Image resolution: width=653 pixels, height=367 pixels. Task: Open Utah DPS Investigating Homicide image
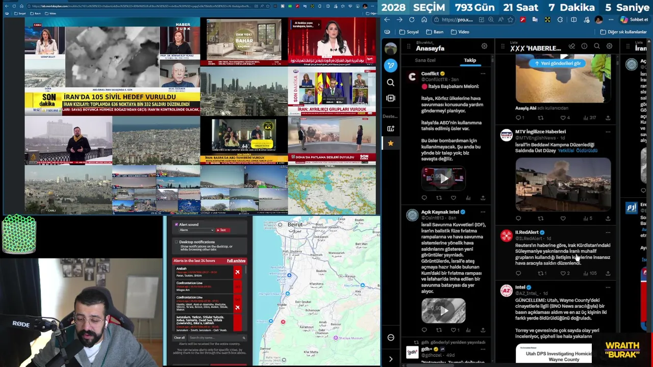(x=554, y=353)
